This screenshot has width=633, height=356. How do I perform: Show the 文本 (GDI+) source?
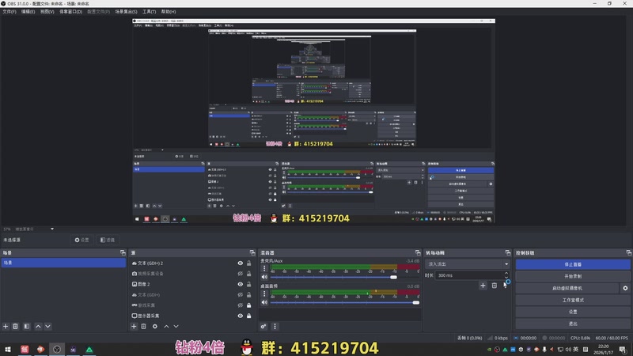[x=241, y=294]
